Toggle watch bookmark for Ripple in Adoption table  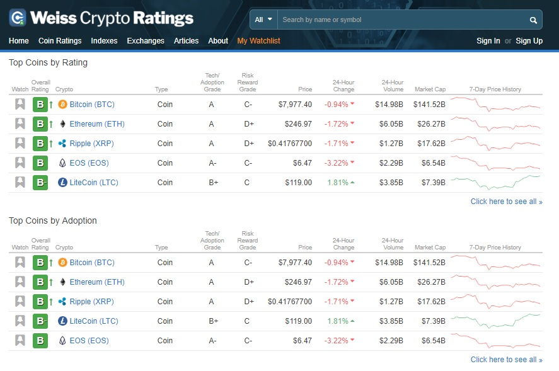(20, 302)
